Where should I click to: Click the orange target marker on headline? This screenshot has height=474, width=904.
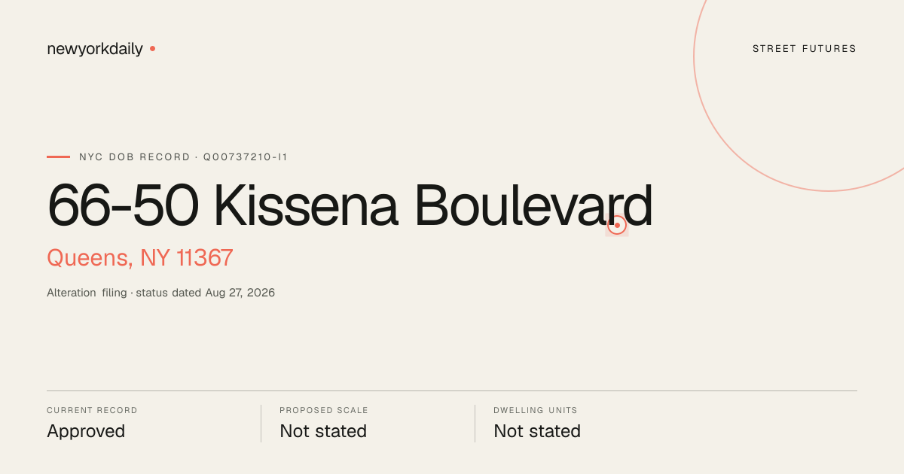[x=617, y=225]
